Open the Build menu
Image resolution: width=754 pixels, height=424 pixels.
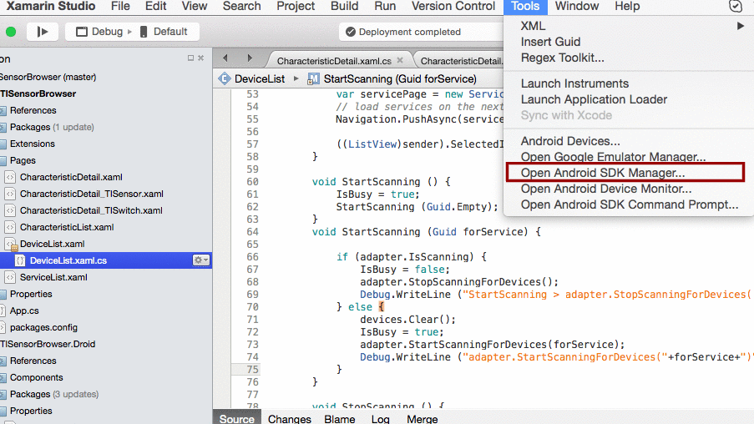point(344,6)
